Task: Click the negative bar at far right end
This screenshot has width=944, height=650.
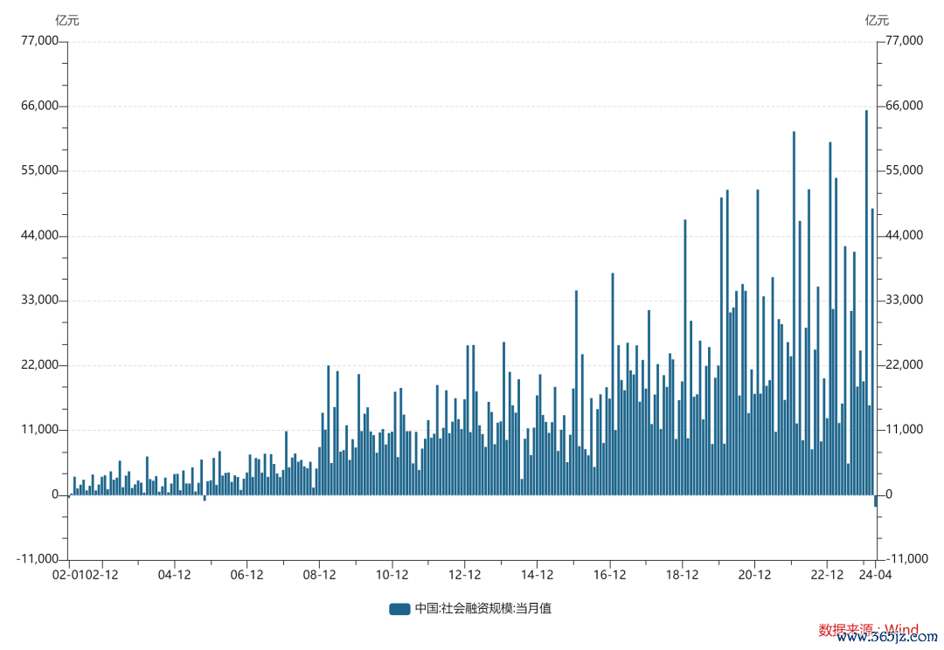Action: pos(875,501)
